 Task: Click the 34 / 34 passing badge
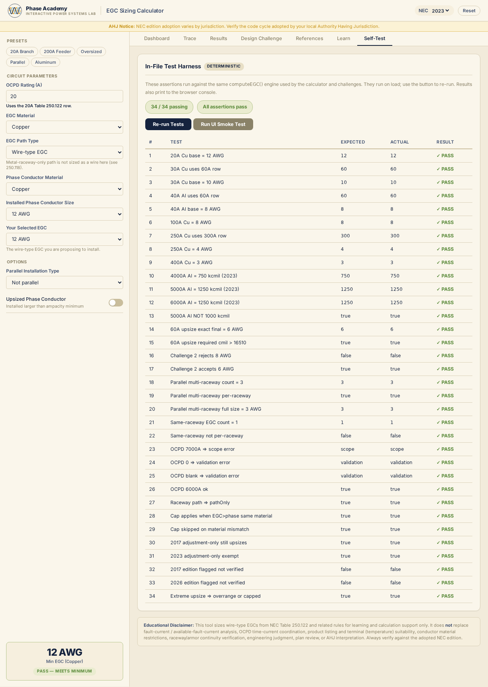coord(169,107)
